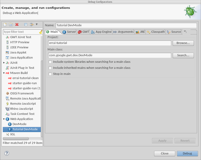Collapse the Maven Build node

coord(4,73)
